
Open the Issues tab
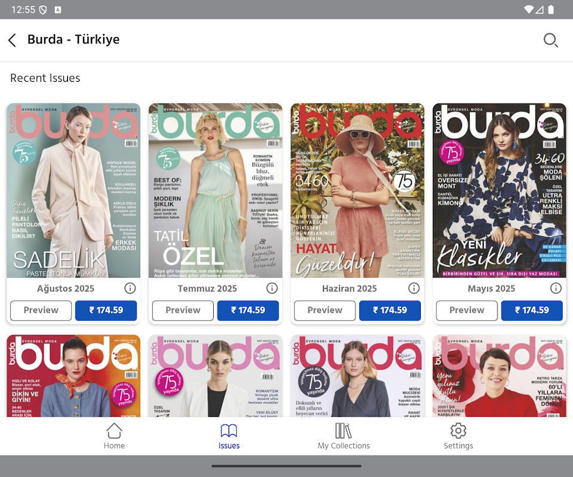point(229,436)
